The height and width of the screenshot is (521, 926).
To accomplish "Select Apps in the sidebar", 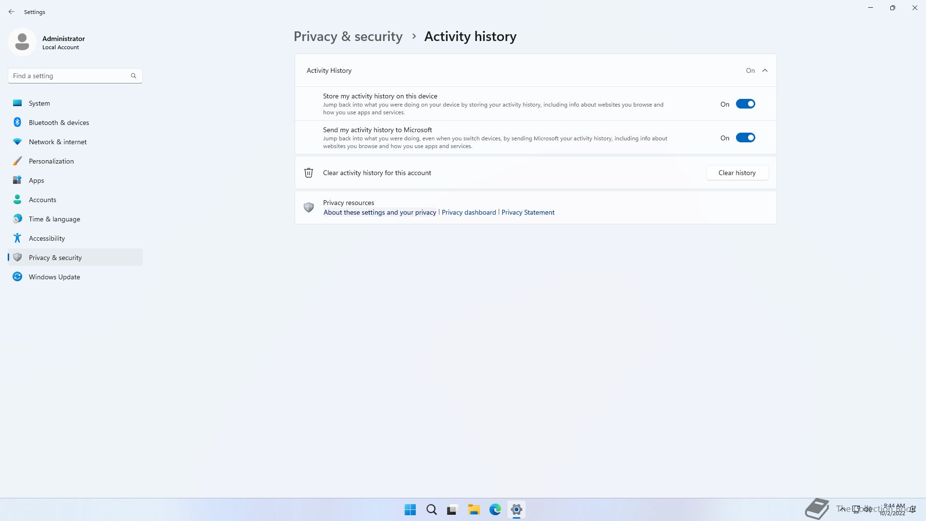I will [x=36, y=180].
